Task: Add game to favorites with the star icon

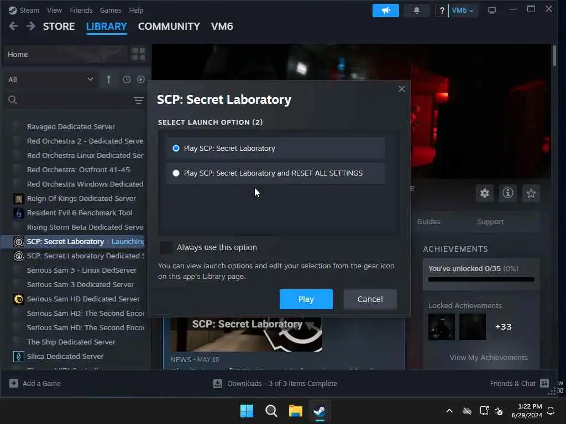Action: click(x=531, y=193)
